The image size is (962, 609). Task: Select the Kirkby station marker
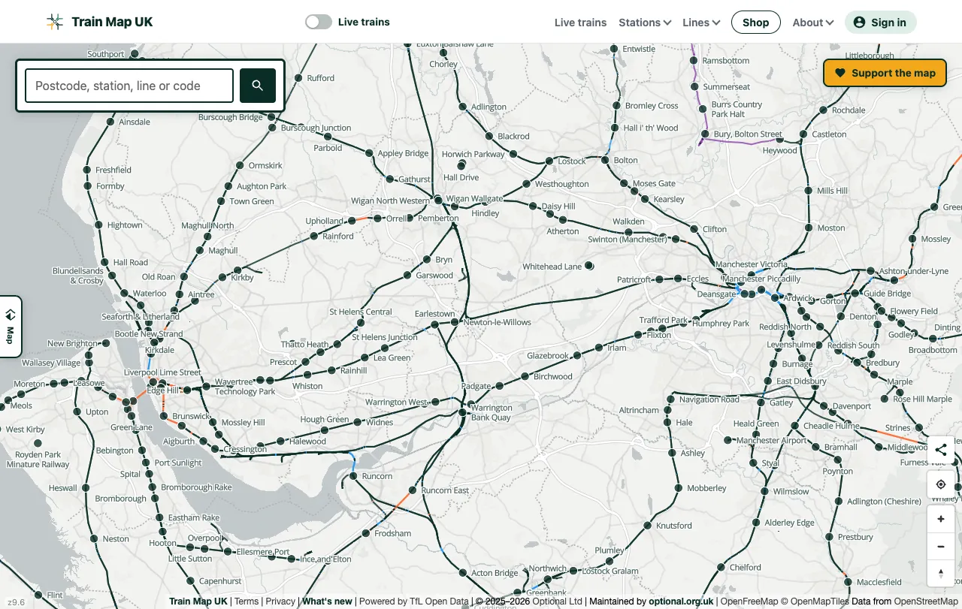222,277
